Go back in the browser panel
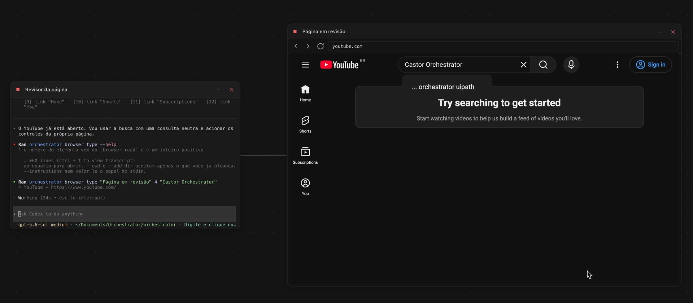Screen dimensions: 693x303 [296, 46]
